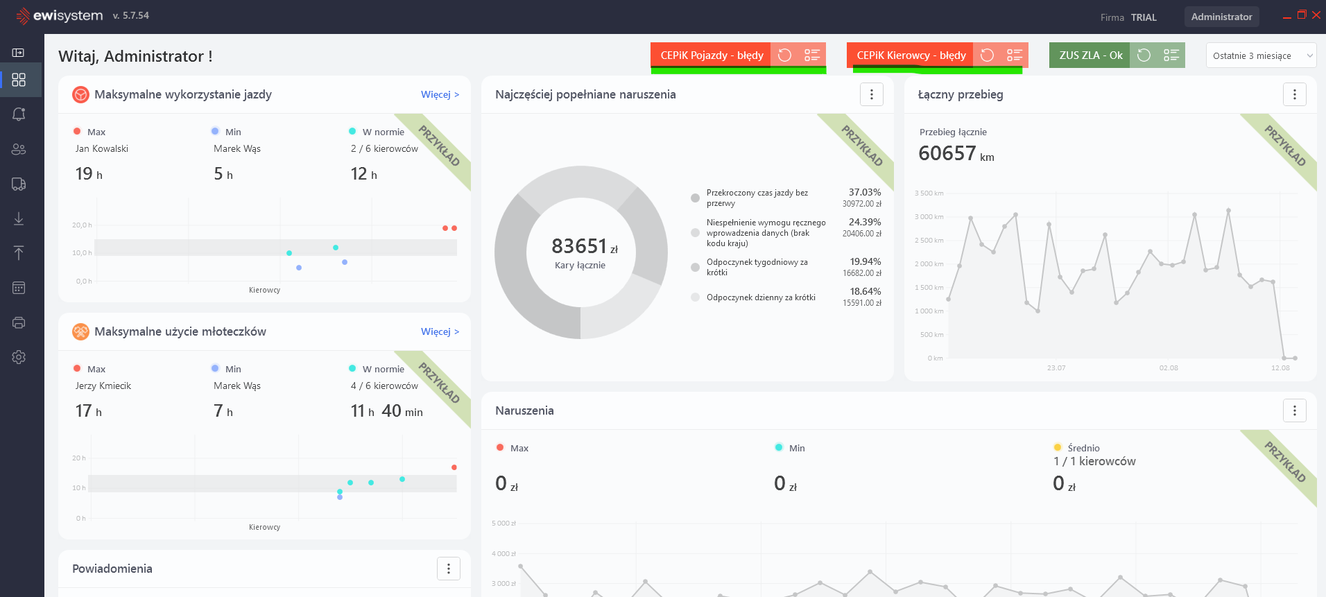Click 'Więcej' link for Maksymalne wykorzystanie jazdy
The width and height of the screenshot is (1326, 597).
click(440, 94)
